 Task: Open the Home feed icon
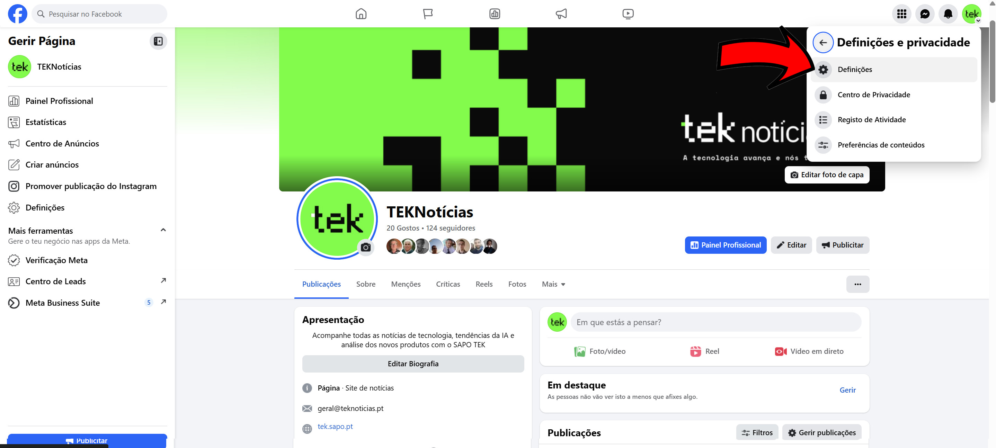pyautogui.click(x=361, y=14)
